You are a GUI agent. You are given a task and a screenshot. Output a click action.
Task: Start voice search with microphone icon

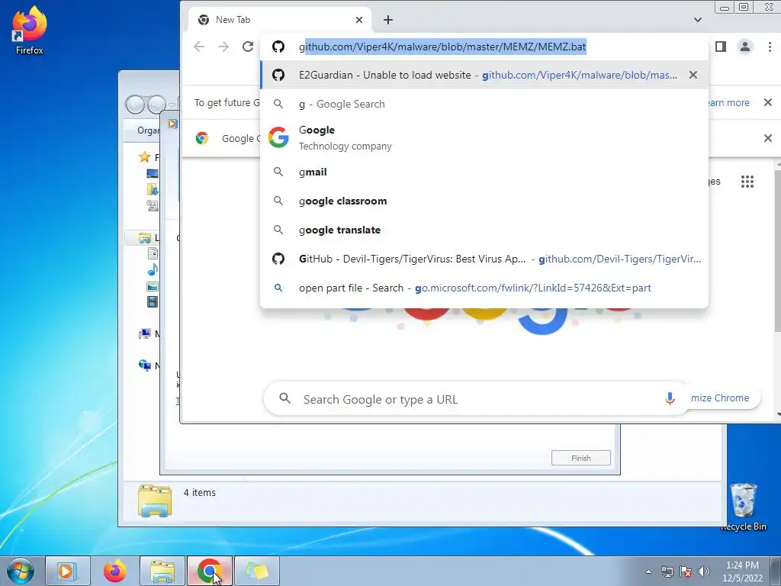(670, 398)
